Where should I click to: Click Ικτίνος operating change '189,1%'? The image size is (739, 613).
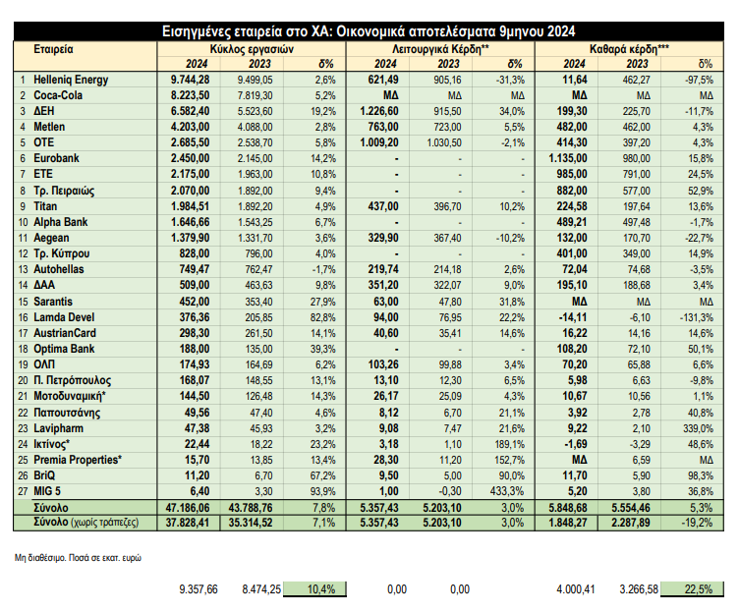[x=511, y=445]
